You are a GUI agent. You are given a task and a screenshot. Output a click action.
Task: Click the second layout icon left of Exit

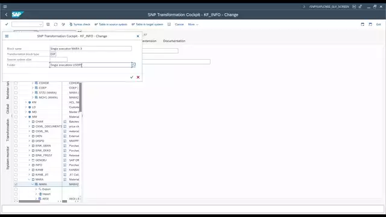click(x=370, y=24)
